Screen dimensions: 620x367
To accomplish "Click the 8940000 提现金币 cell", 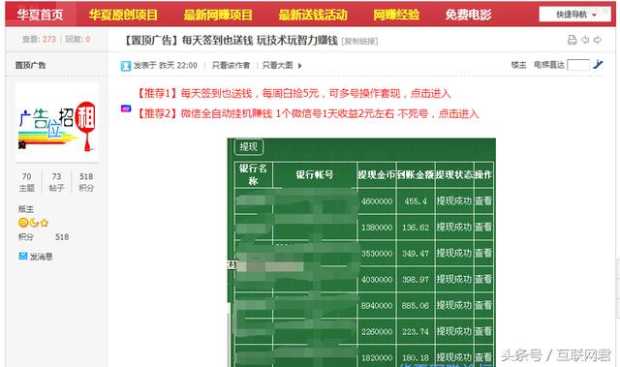I will 377,305.
